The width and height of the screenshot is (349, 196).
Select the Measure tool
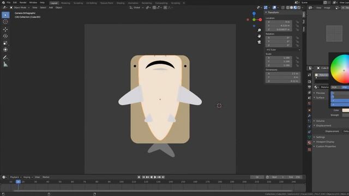point(5,64)
